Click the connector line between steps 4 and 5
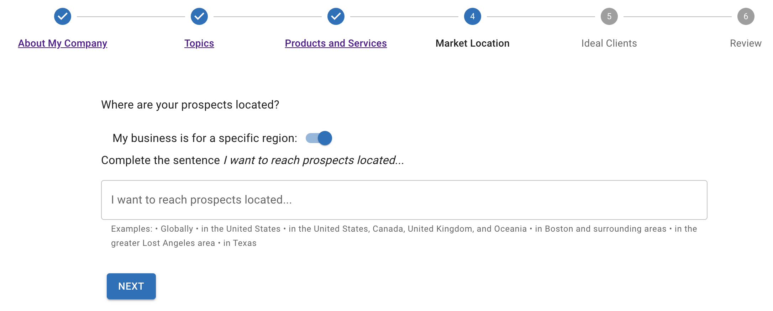773x311 pixels. pyautogui.click(x=541, y=16)
